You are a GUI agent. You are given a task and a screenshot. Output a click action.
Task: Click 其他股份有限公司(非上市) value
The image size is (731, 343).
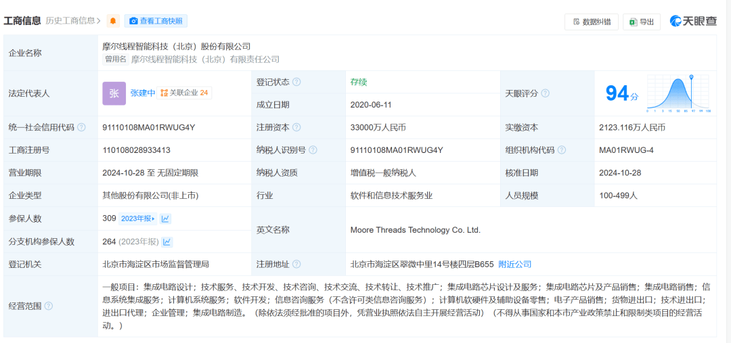click(150, 196)
